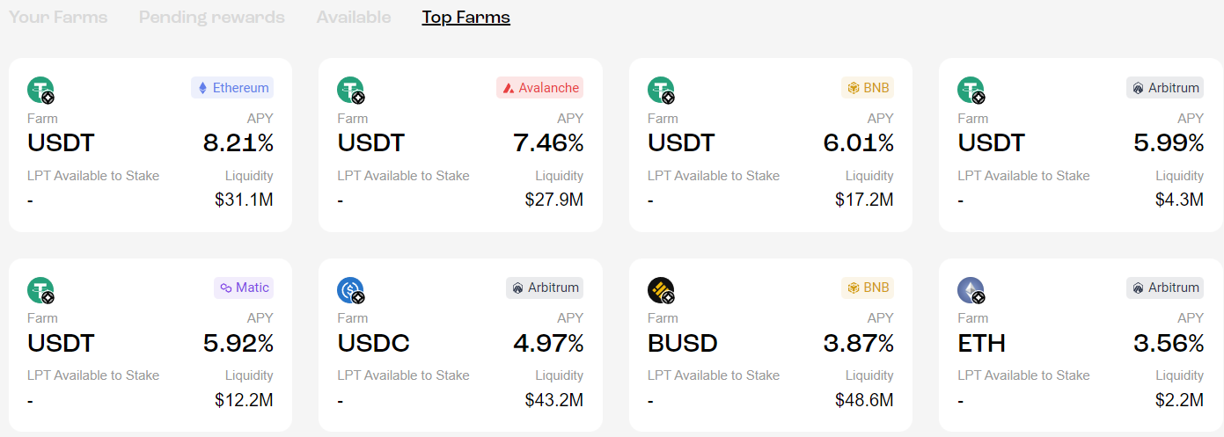
Task: Click the ETH token icon on Arbitrum farm
Action: [971, 289]
